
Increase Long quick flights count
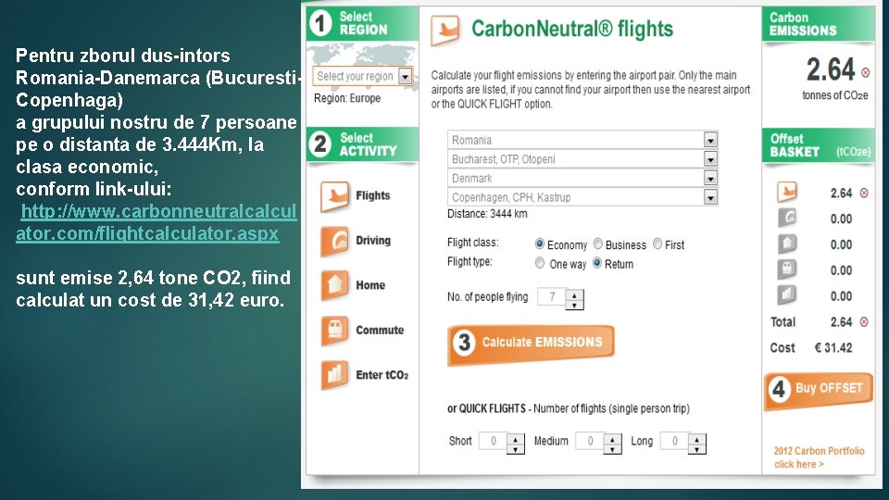click(x=696, y=439)
